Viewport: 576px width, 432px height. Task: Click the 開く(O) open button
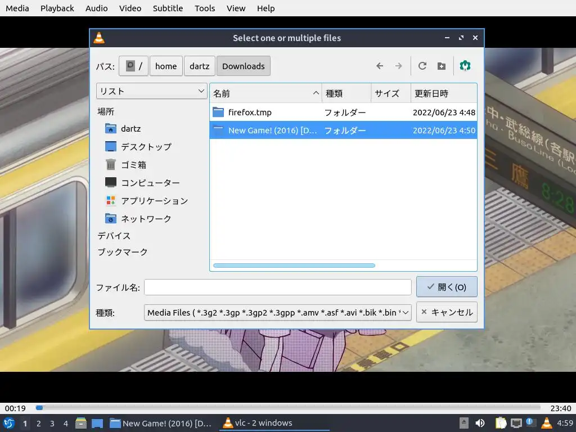(447, 287)
